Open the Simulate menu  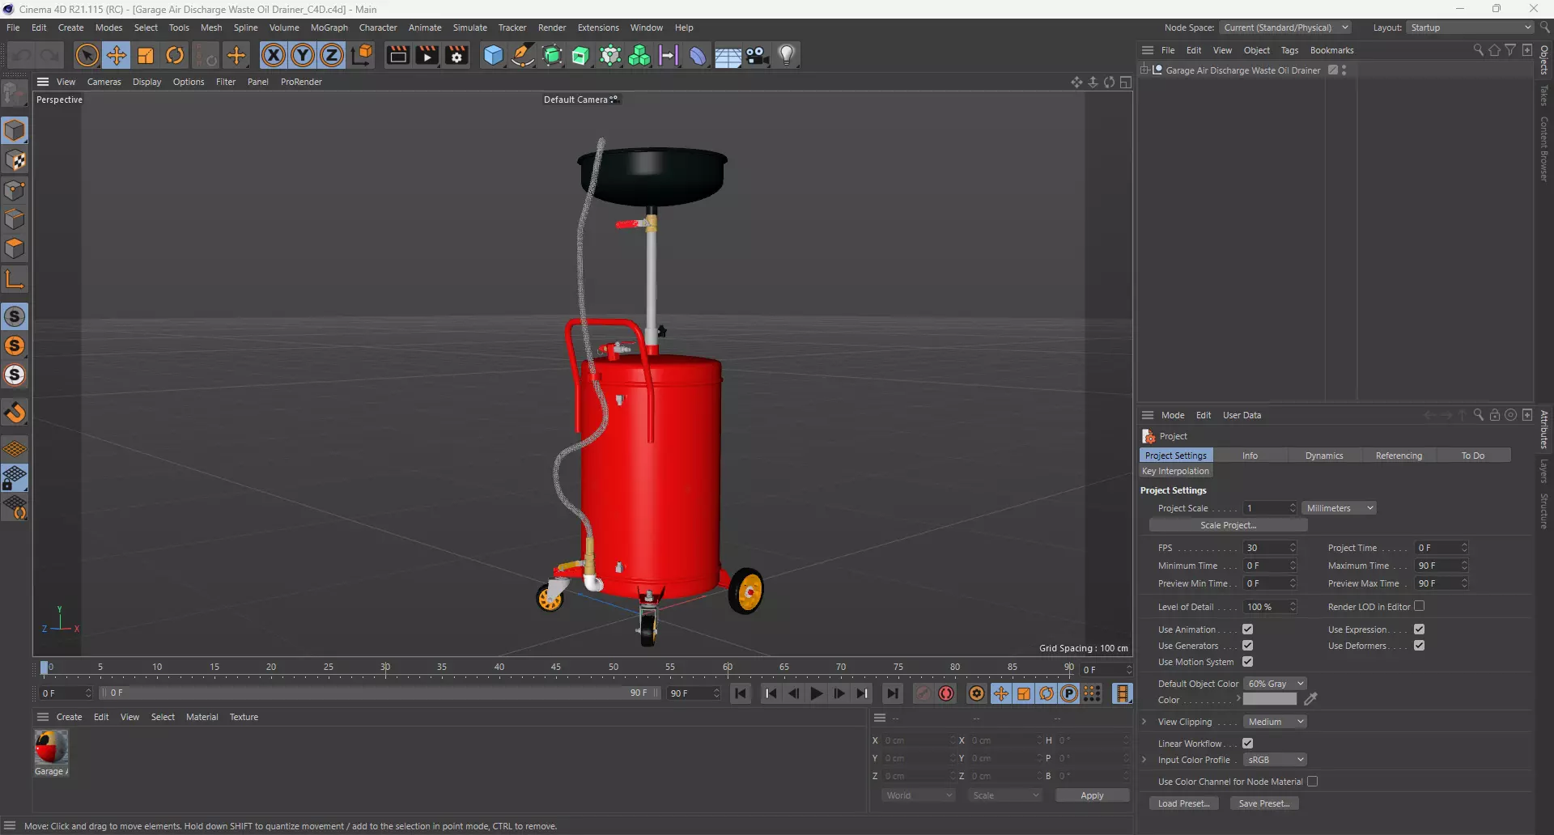pyautogui.click(x=469, y=28)
